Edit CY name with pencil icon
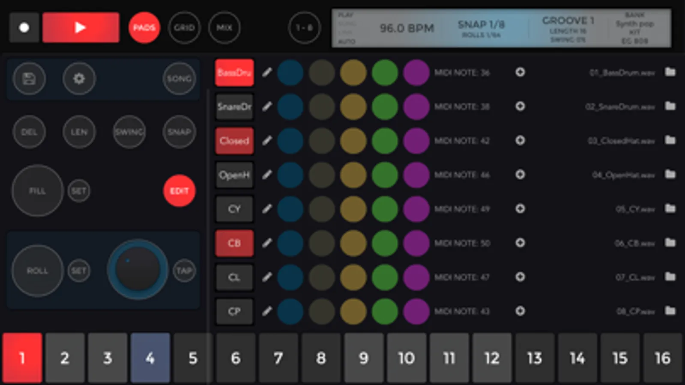685x385 pixels. pos(267,209)
